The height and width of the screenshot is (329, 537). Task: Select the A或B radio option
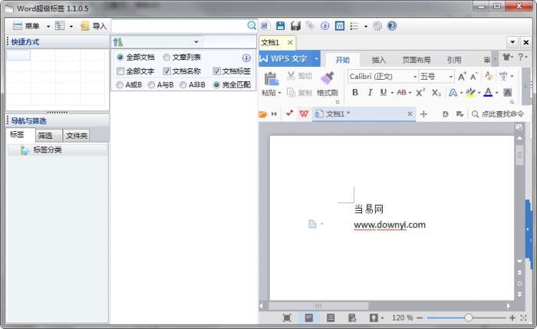120,85
